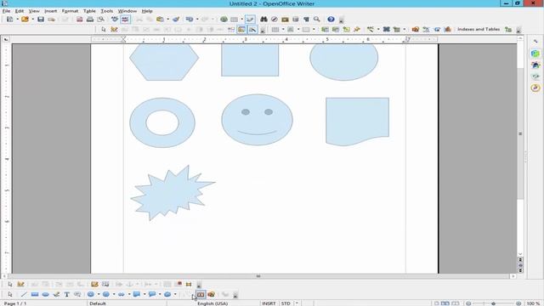Expand the Open file dropdown arrow
The height and width of the screenshot is (306, 544).
(32, 20)
